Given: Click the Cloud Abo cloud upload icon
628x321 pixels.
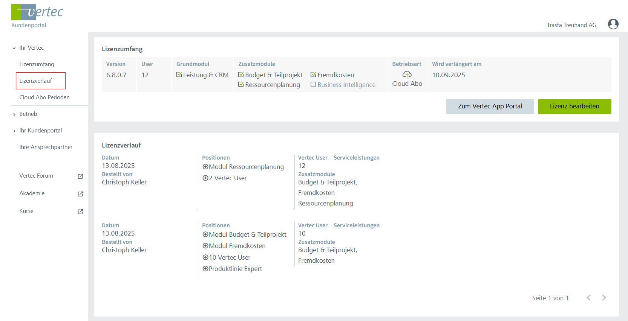Looking at the screenshot, I should pyautogui.click(x=407, y=75).
